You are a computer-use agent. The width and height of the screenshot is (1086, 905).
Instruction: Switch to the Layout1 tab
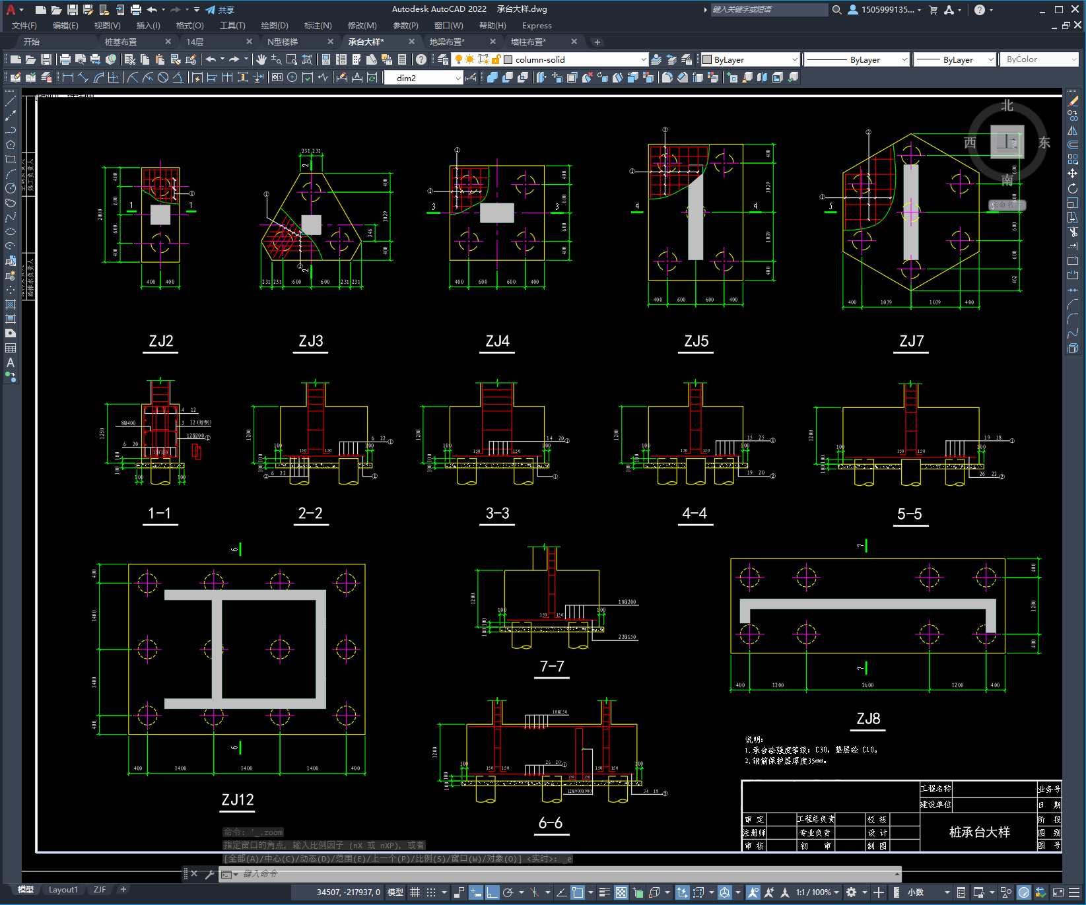63,889
